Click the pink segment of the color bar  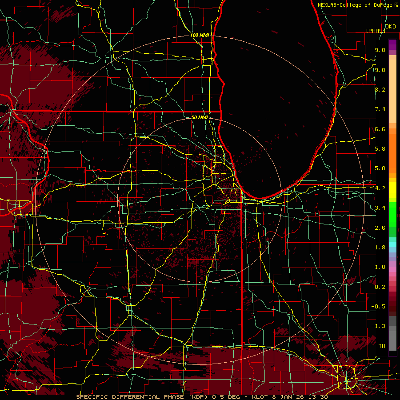click(392, 269)
